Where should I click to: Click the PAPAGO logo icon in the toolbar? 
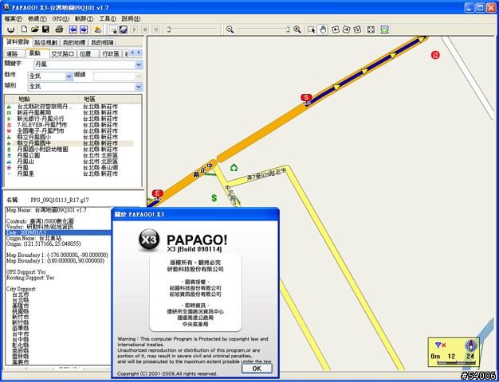click(11, 29)
